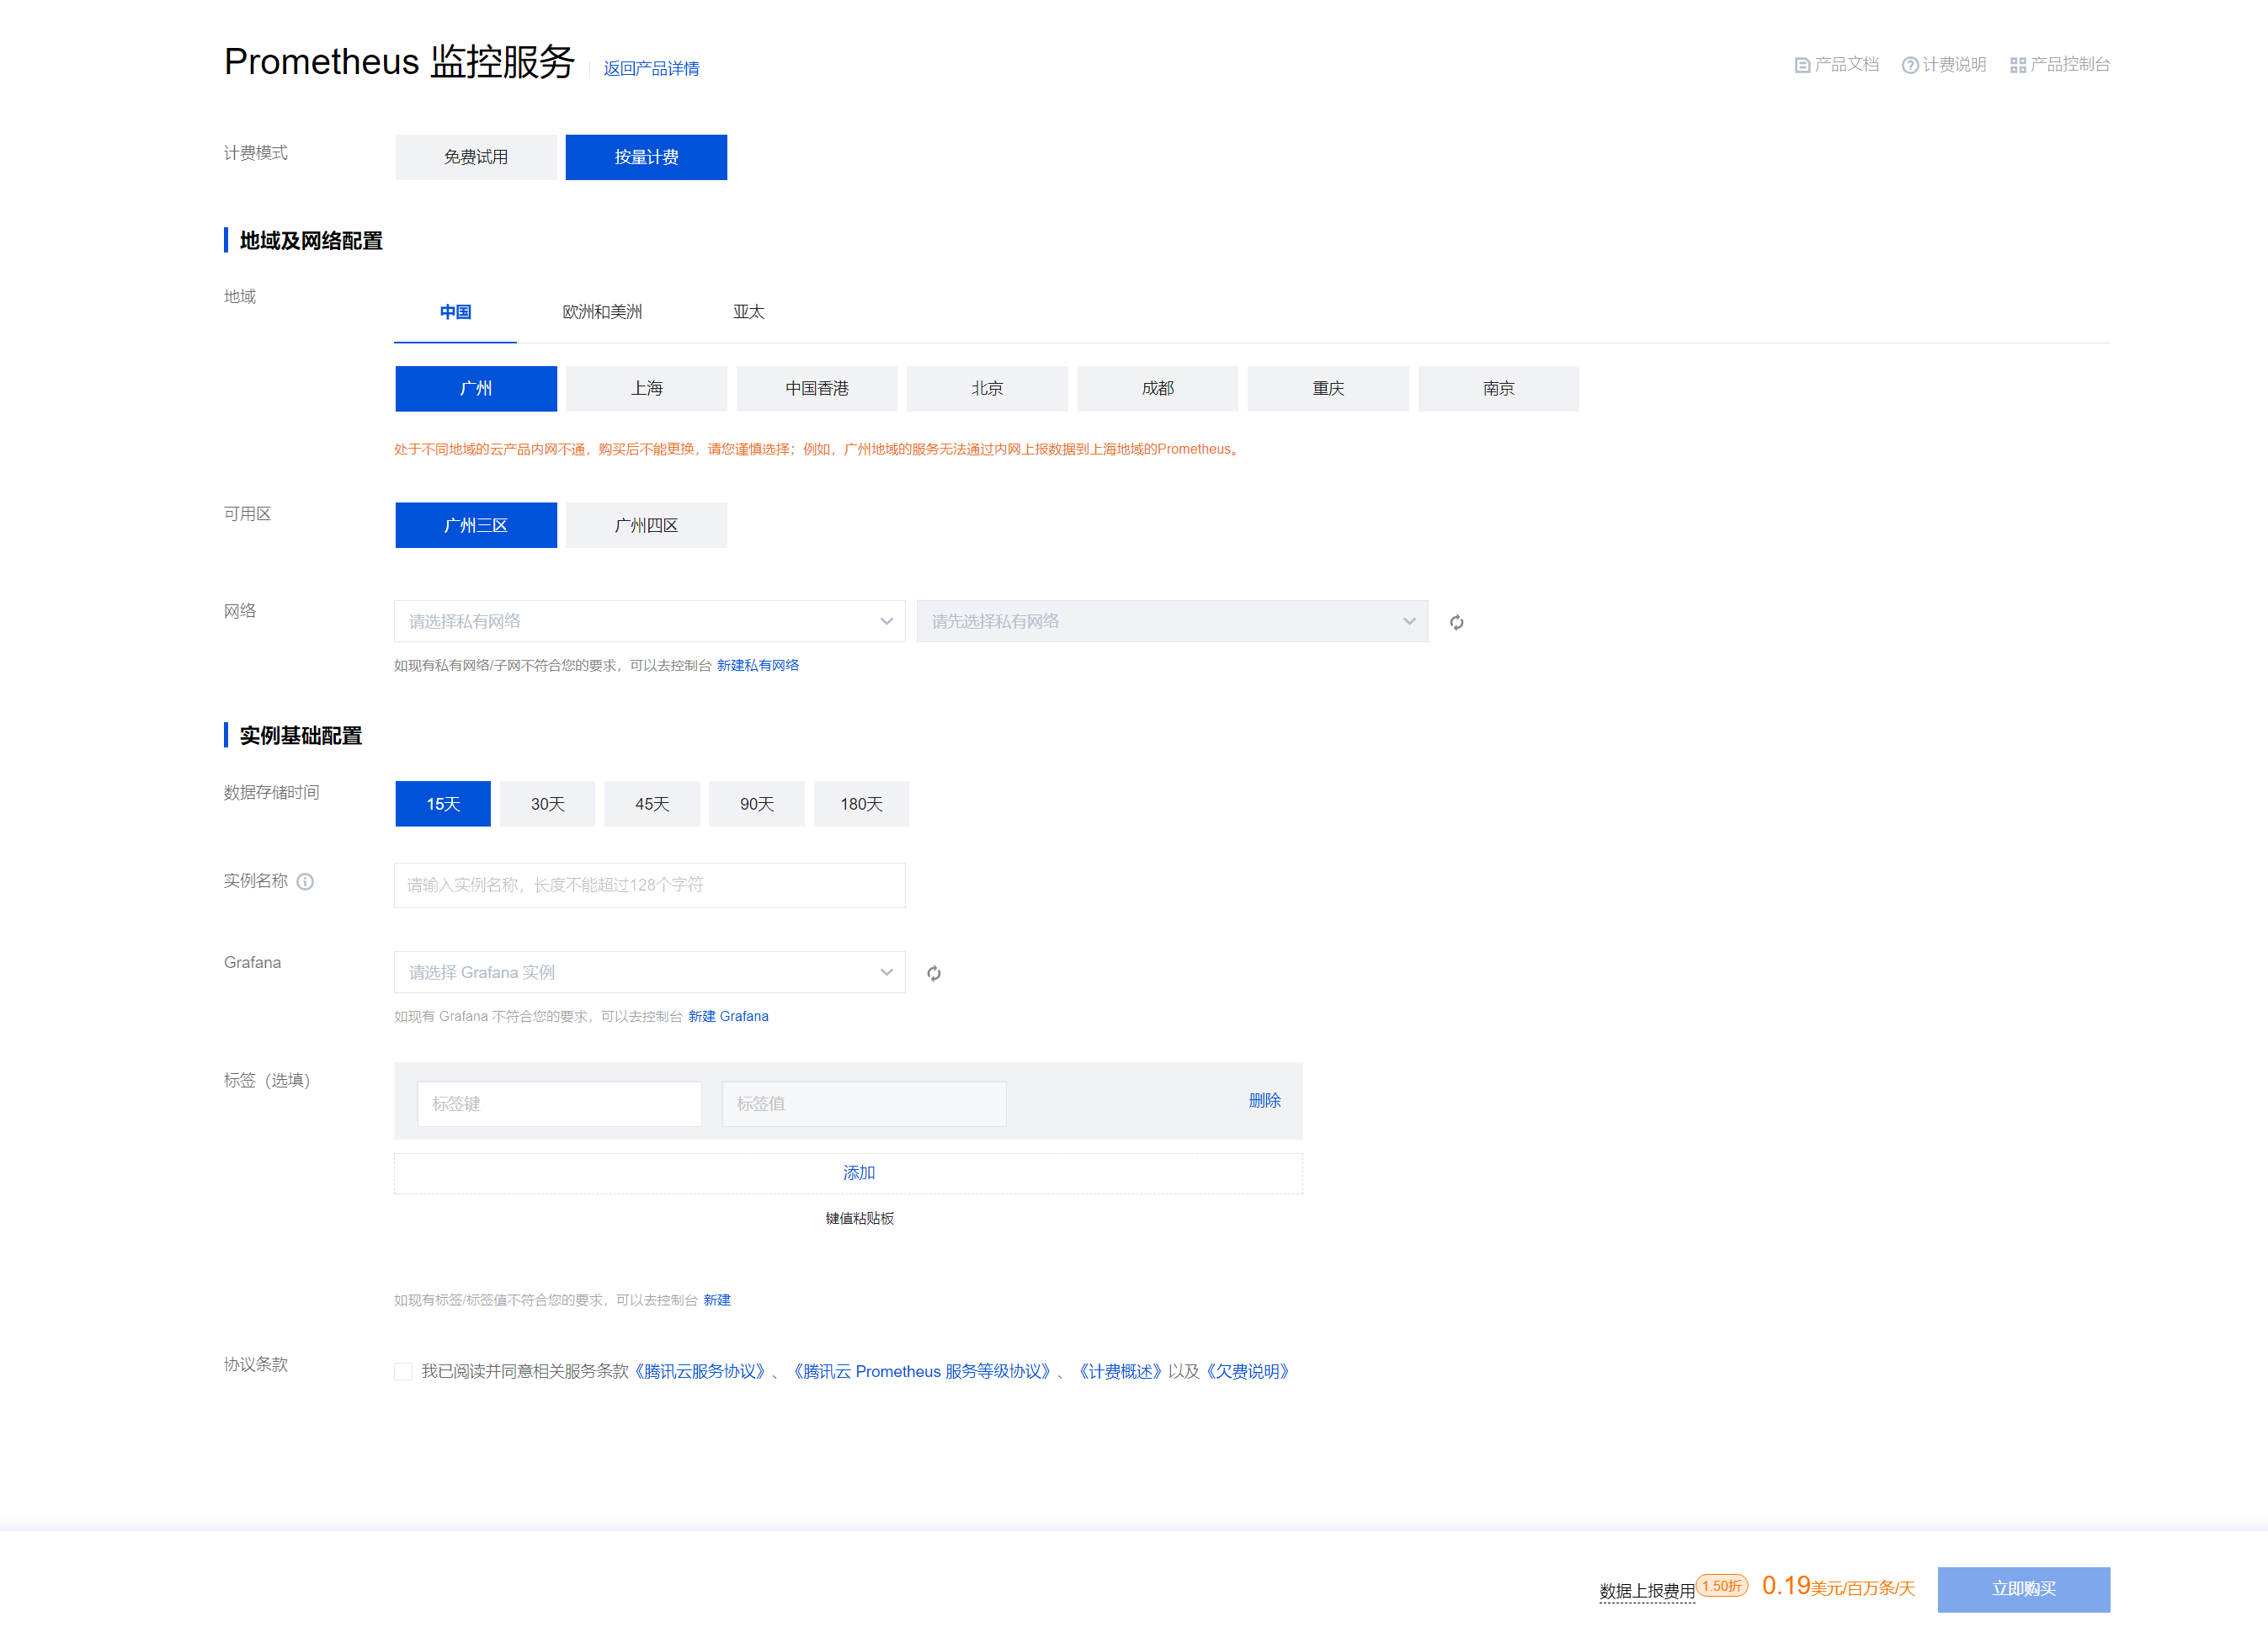Screen dimensions: 2268x1627
Task: Open the private network dropdown
Action: click(649, 621)
